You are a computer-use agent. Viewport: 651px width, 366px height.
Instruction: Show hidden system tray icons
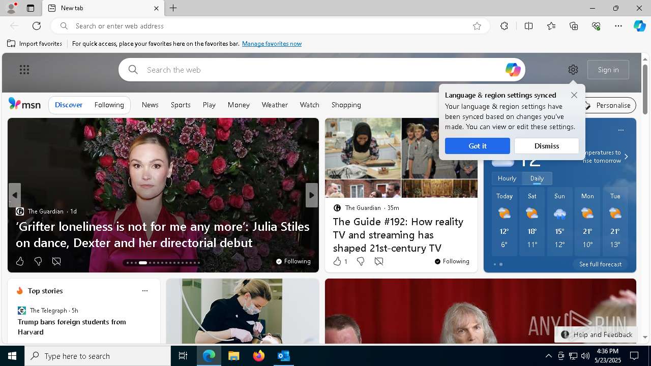(548, 356)
